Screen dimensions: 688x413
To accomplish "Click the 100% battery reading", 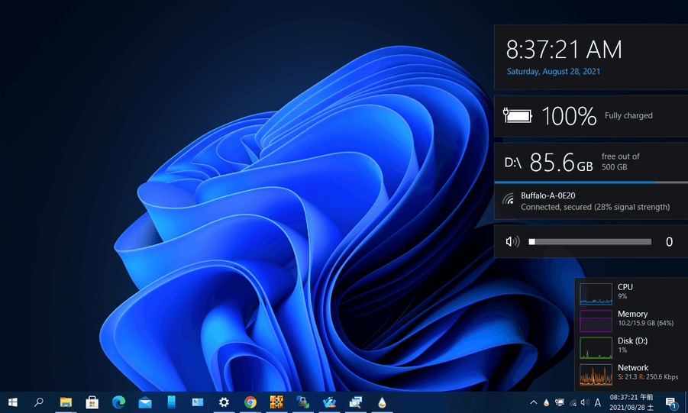I will [569, 116].
